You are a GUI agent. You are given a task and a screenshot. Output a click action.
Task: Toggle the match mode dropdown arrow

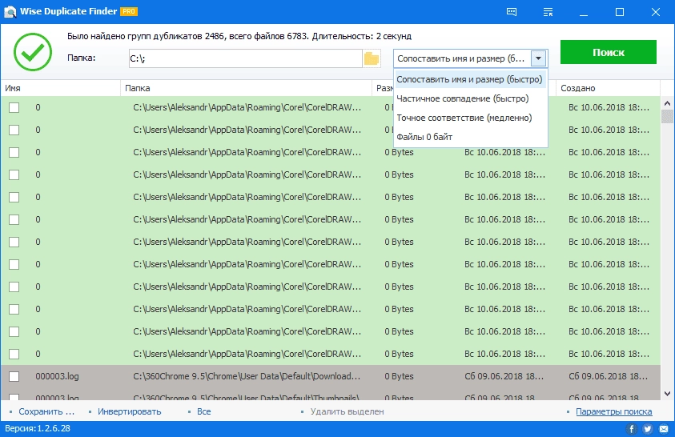(x=539, y=58)
